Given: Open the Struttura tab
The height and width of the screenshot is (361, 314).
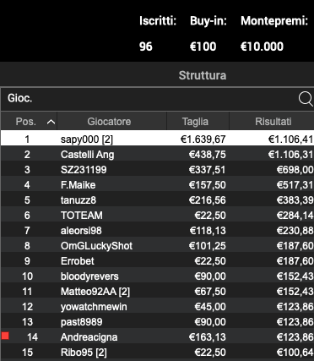Looking at the screenshot, I should coord(203,75).
